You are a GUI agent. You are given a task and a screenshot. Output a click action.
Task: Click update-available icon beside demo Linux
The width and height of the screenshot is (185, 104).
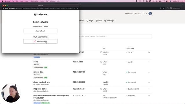[101, 62]
